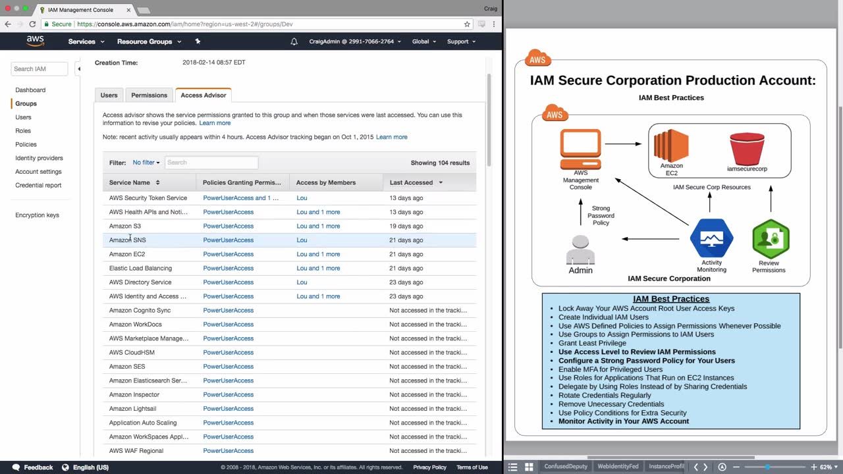Sort by Last Accessed column arrow
Viewport: 843px width, 474px height.
click(441, 182)
